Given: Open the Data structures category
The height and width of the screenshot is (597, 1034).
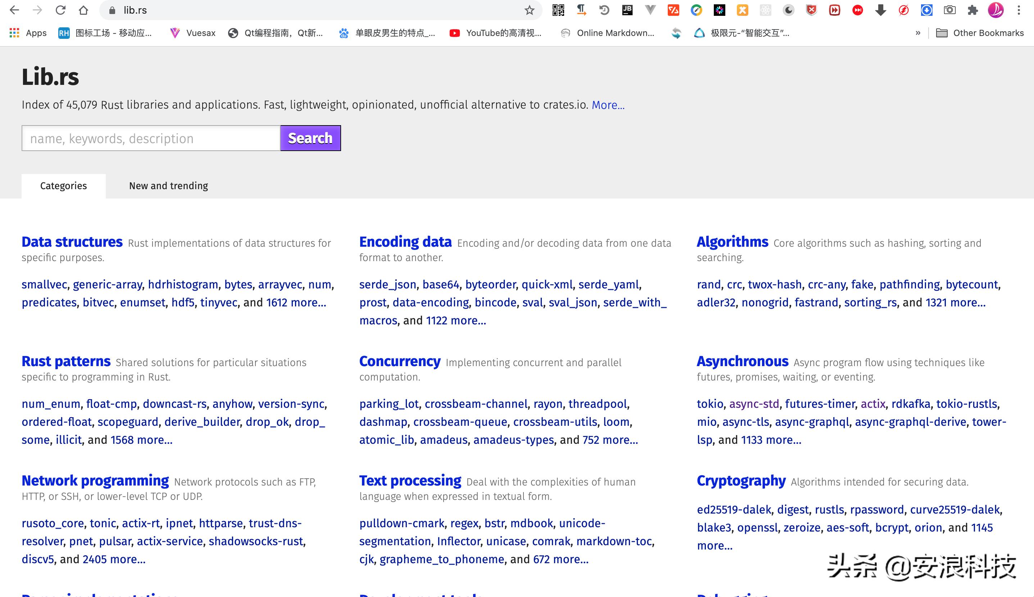Looking at the screenshot, I should coord(72,242).
